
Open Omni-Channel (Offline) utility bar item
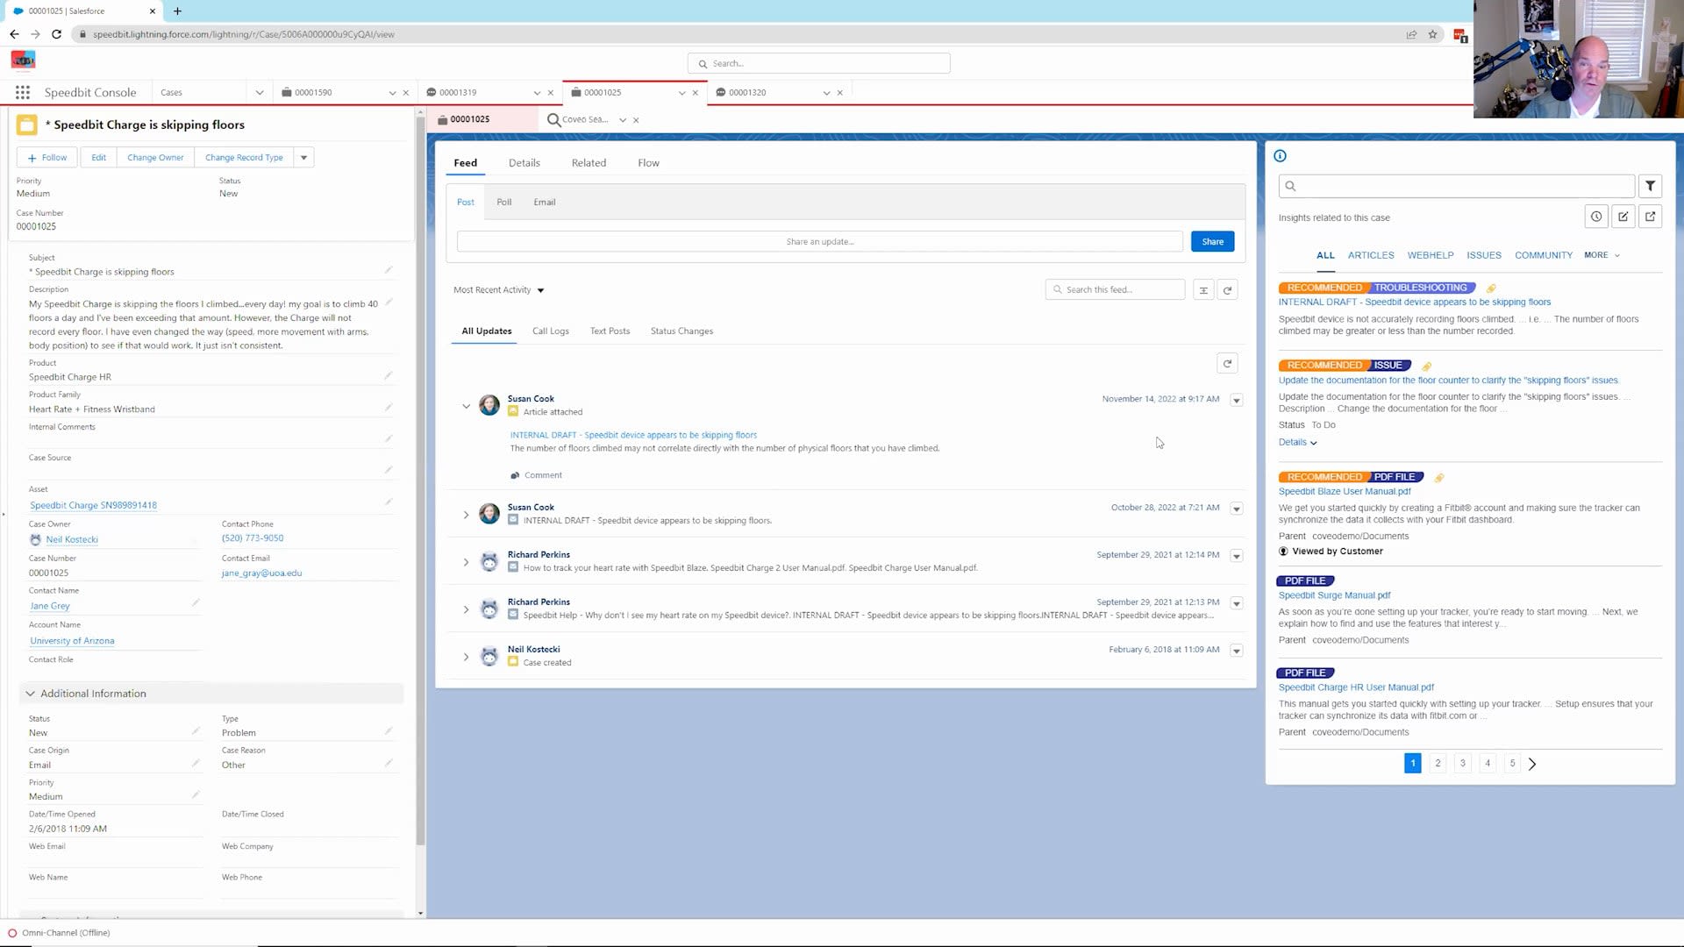click(60, 933)
